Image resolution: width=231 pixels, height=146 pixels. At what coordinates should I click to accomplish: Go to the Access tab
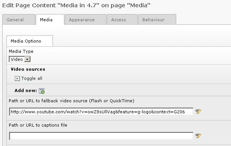[122, 19]
